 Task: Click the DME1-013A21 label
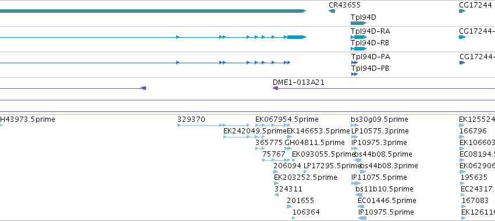298,82
